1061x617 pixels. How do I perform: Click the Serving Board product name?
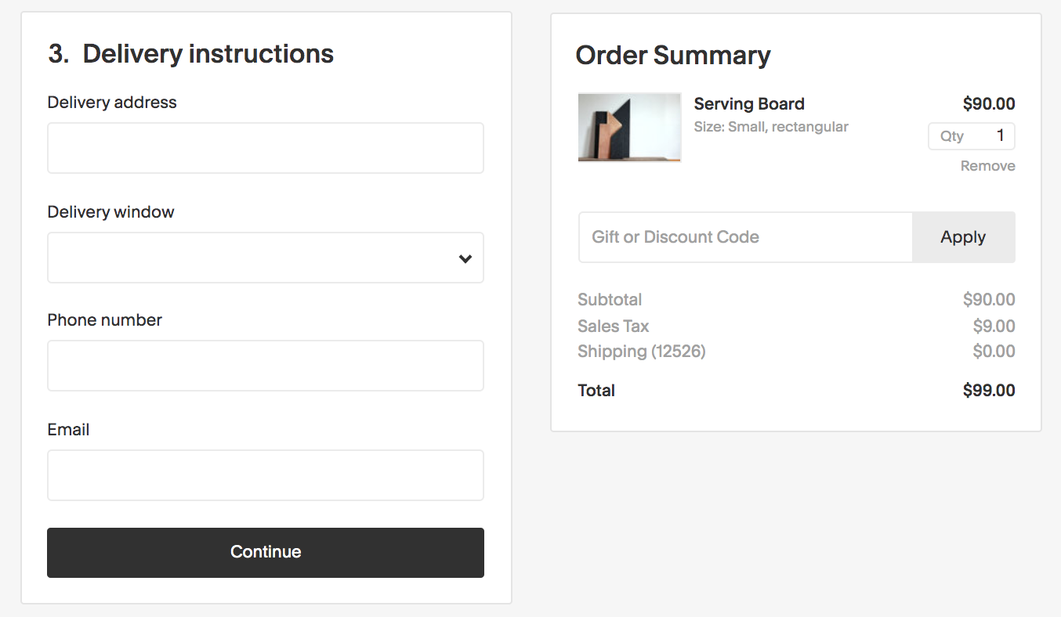pos(749,104)
